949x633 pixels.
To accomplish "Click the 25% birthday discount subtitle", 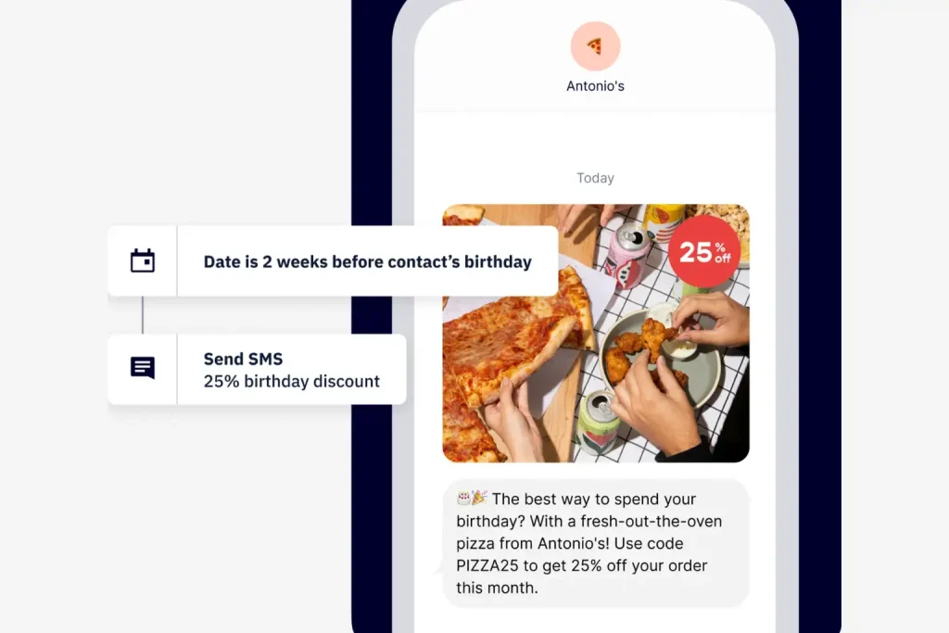I will [291, 381].
